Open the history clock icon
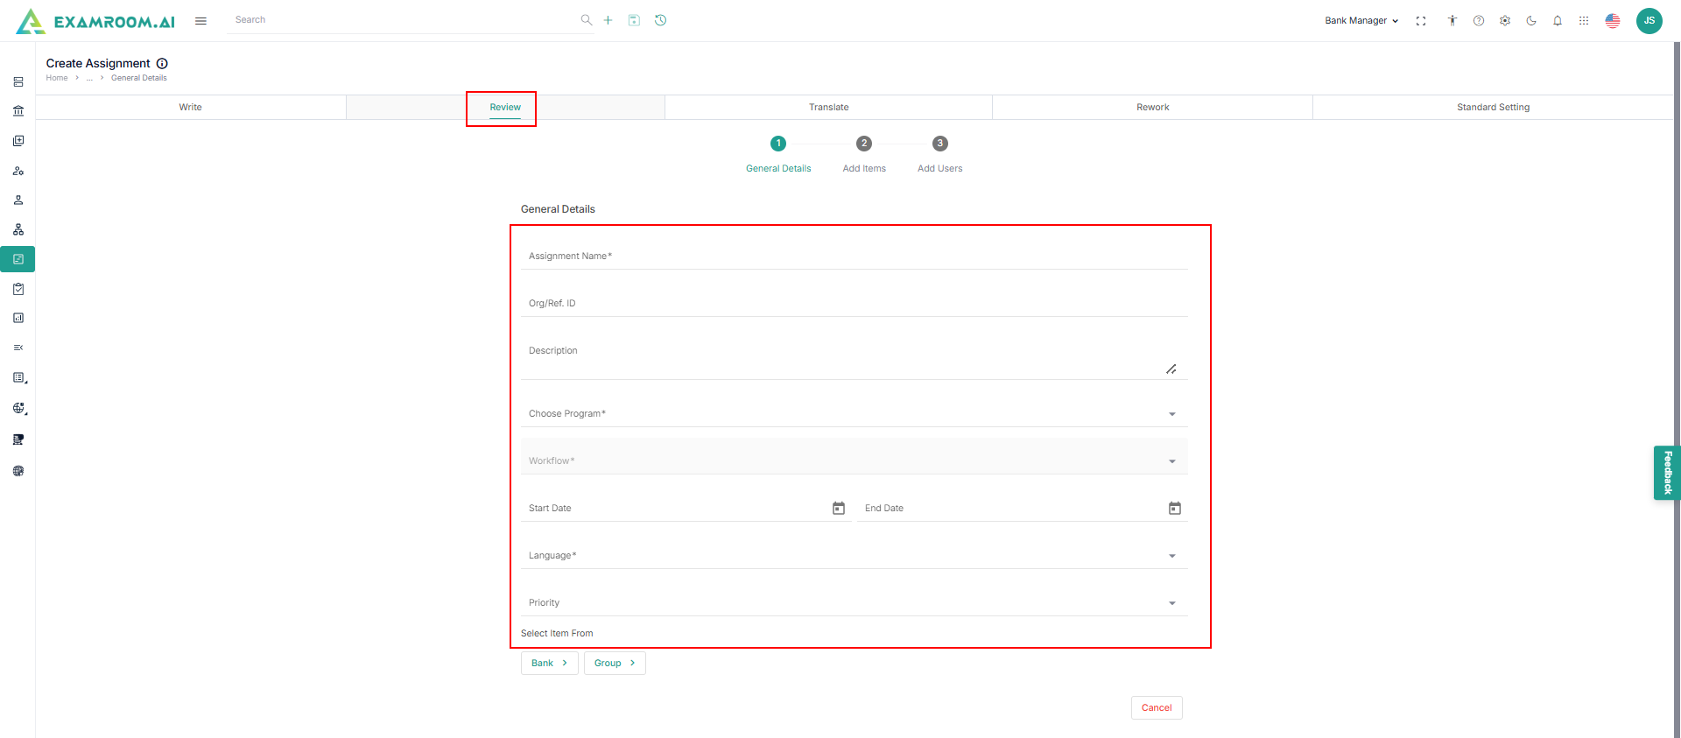Viewport: 1681px width, 738px height. (661, 20)
